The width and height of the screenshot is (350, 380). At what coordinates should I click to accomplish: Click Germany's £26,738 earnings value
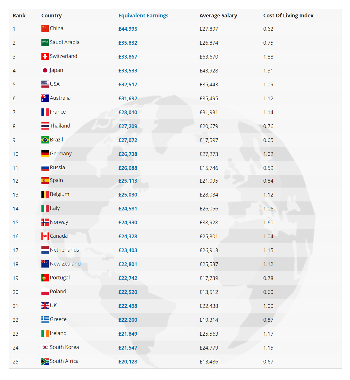tap(128, 154)
